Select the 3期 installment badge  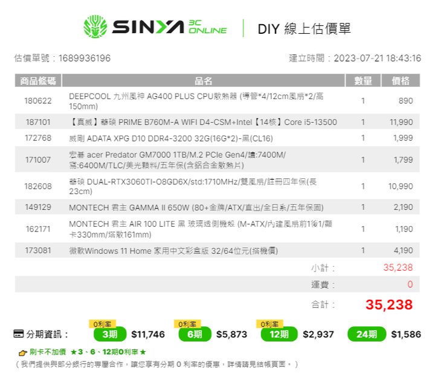click(110, 334)
